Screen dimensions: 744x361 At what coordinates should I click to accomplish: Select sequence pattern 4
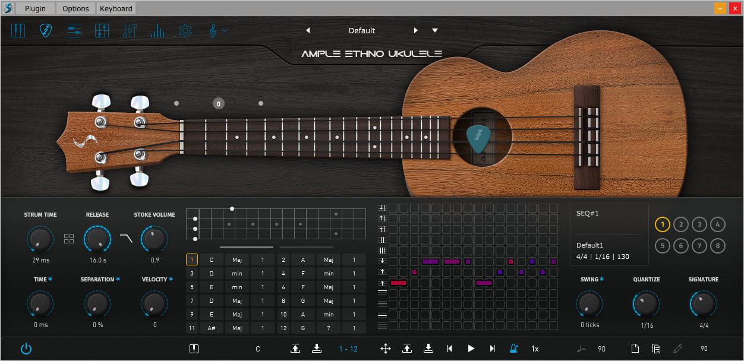point(718,224)
